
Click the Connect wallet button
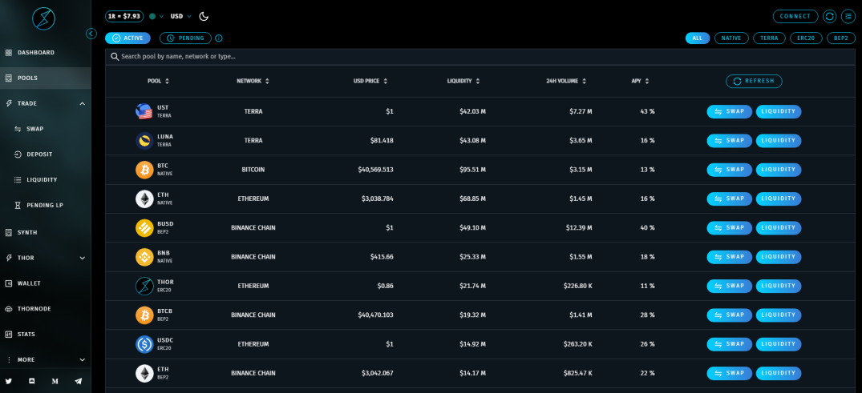[795, 17]
